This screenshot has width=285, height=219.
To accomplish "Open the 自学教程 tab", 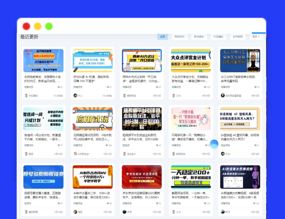I will tap(238, 37).
